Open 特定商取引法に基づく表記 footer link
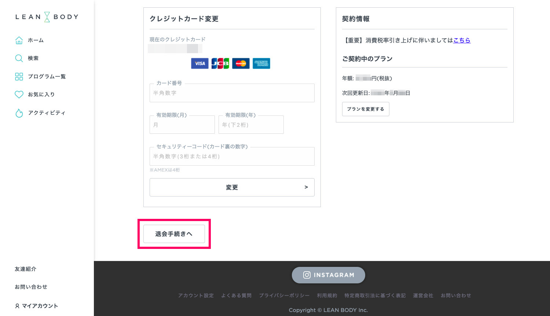 pyautogui.click(x=375, y=295)
